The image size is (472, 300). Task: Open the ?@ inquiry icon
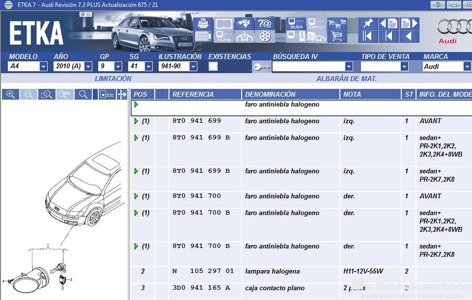pos(265,24)
